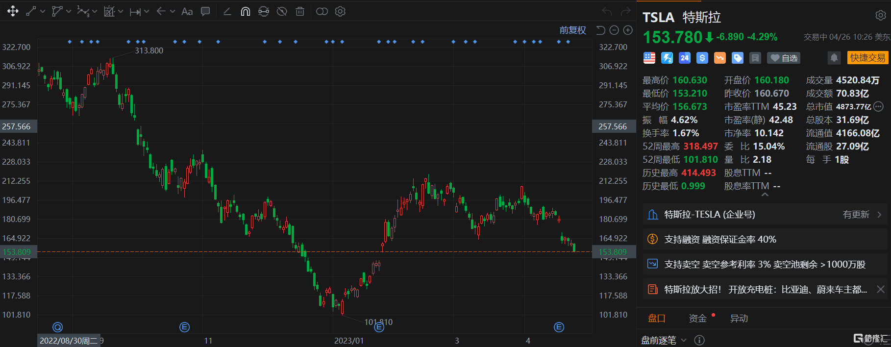The image size is (891, 347).
Task: Open 支持融资 margin rate 40% row
Action: tap(765, 239)
